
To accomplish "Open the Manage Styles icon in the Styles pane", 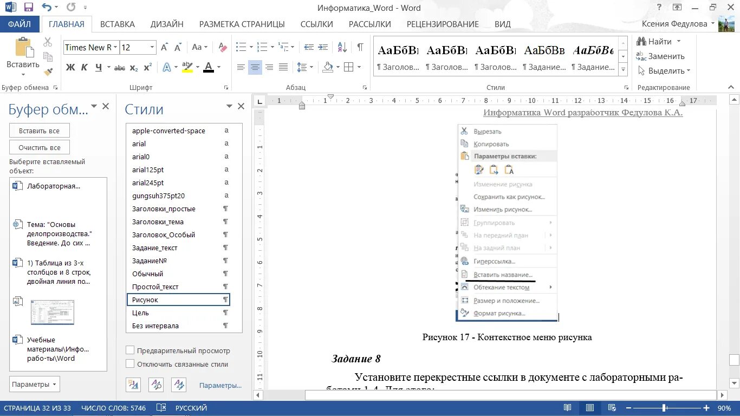I will [x=179, y=385].
